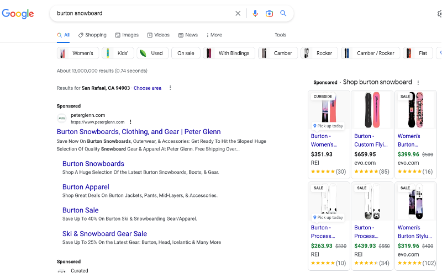Open three-dot menu beside peterglenn.com URL
442x273 pixels.
pyautogui.click(x=130, y=122)
